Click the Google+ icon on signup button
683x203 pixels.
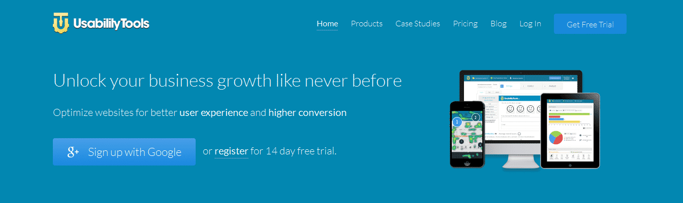(73, 152)
